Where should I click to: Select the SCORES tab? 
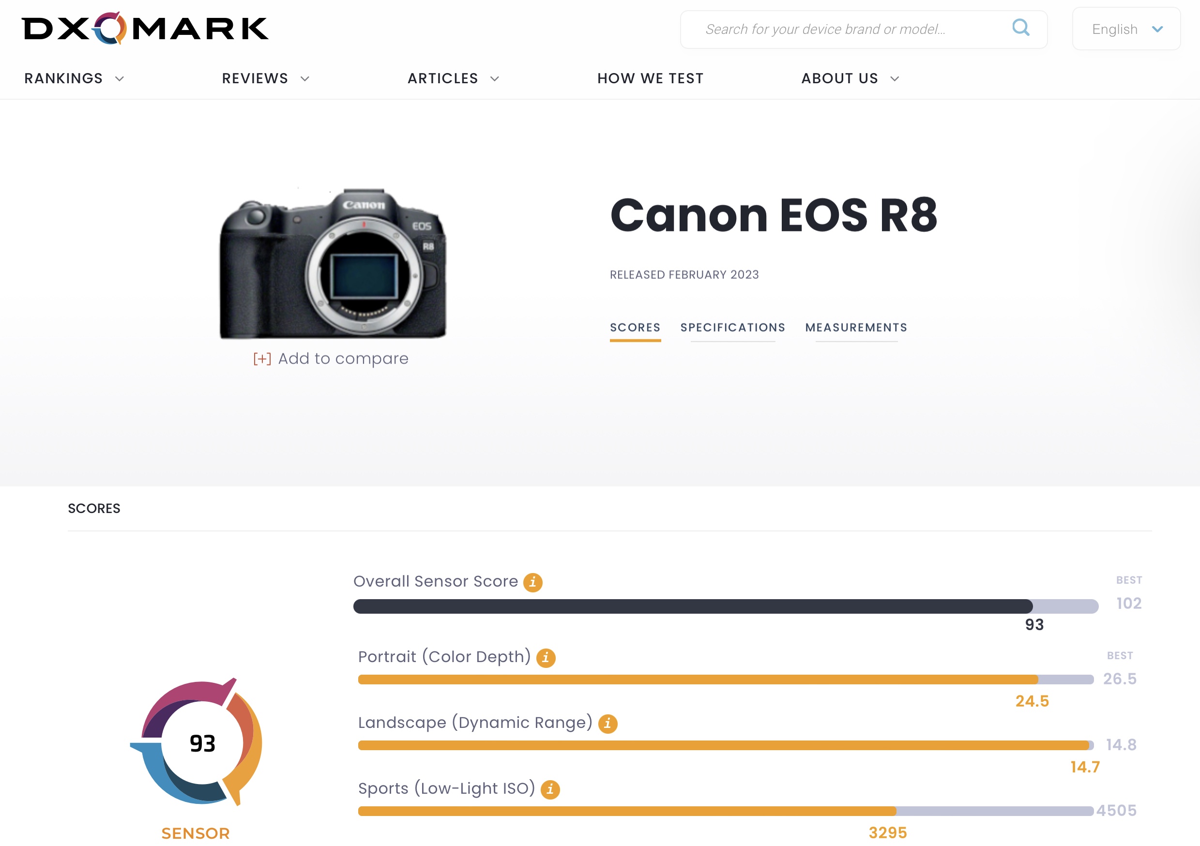(x=635, y=327)
